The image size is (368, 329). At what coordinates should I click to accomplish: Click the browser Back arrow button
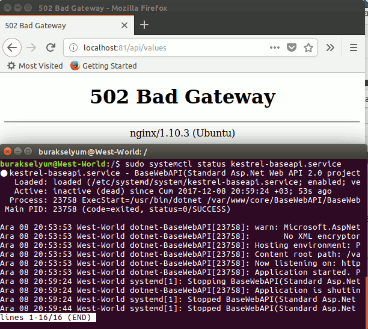tap(13, 48)
